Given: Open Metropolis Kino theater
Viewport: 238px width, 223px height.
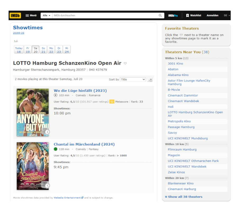Looking at the screenshot, I should (179, 121).
